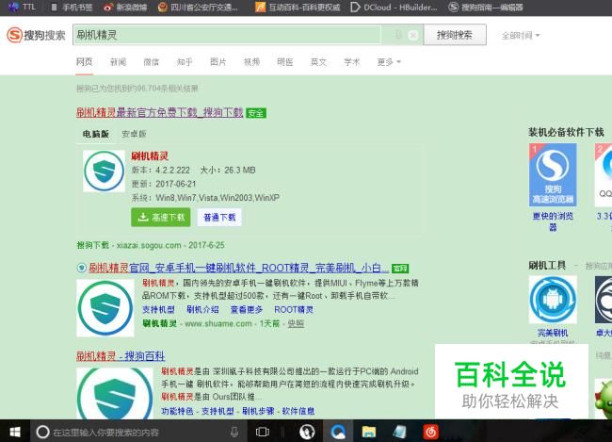Viewport: 612px width, 442px height.
Task: Open the red NetEase Music taskbar icon
Action: 430,432
